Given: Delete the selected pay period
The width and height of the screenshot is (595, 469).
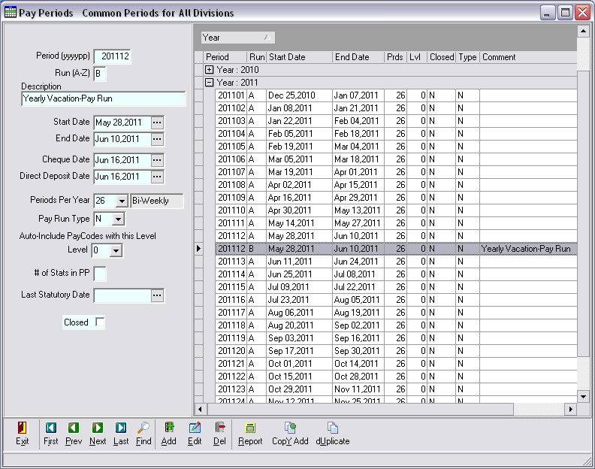Looking at the screenshot, I should pyautogui.click(x=220, y=433).
